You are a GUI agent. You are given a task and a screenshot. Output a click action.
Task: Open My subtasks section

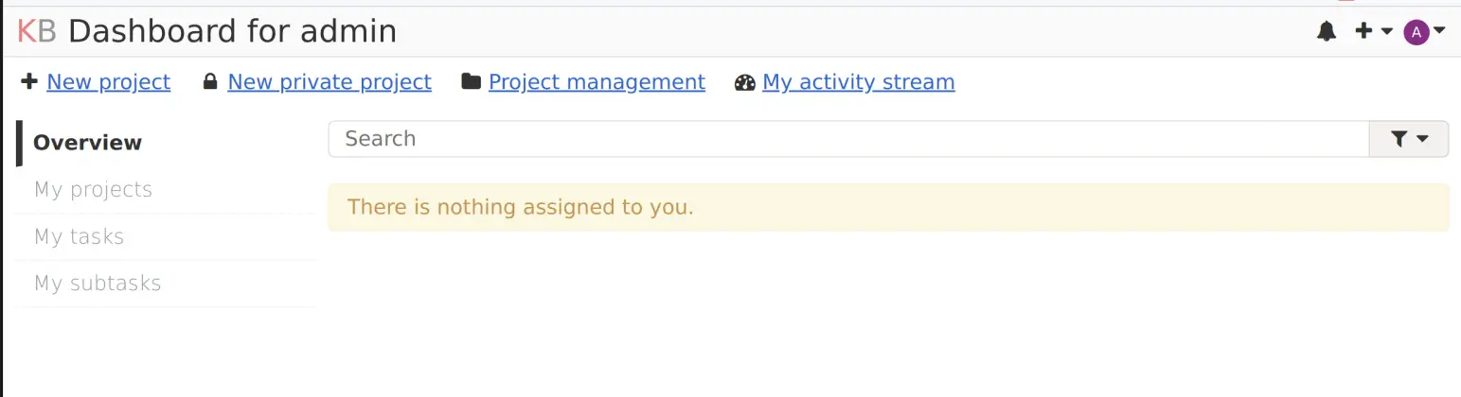[x=98, y=284]
